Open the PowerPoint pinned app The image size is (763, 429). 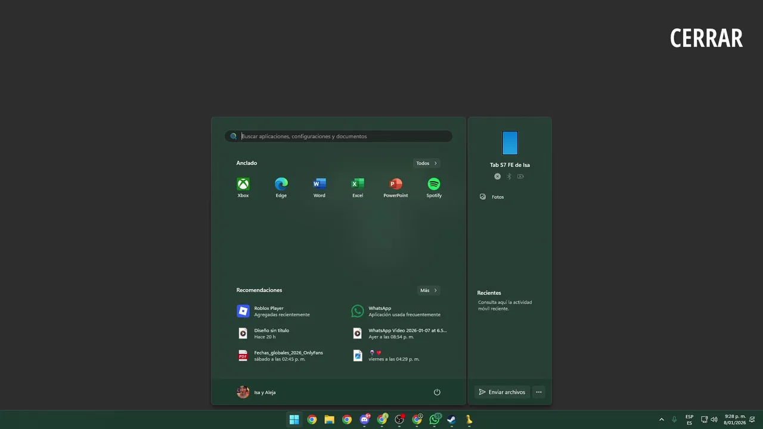pyautogui.click(x=396, y=187)
